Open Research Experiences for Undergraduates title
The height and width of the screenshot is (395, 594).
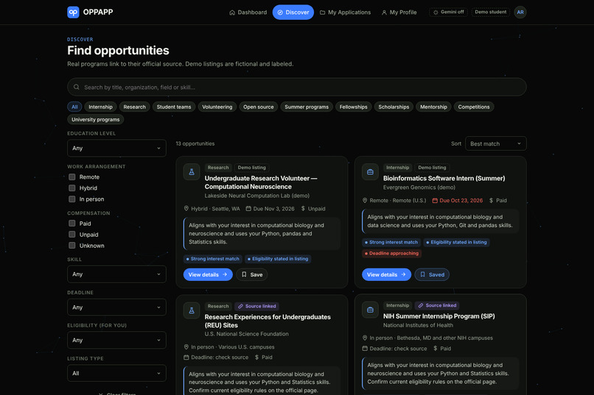(268, 321)
